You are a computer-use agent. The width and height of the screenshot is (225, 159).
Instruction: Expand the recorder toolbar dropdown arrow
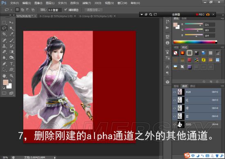(142, 14)
